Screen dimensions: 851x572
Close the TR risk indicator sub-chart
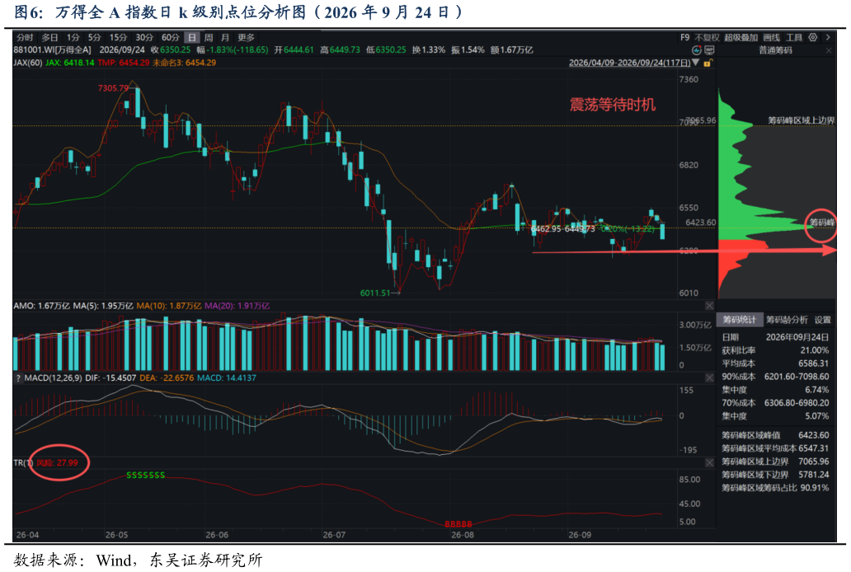click(x=709, y=462)
